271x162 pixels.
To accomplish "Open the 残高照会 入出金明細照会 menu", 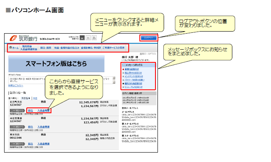I will point(29,48).
